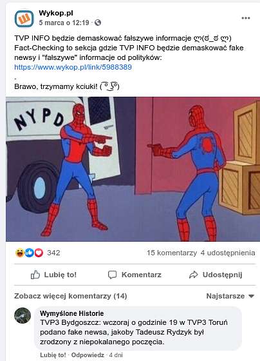Screen dimensions: 260x361
Task: Open the 15 komentarzy count
Action: coord(172,253)
